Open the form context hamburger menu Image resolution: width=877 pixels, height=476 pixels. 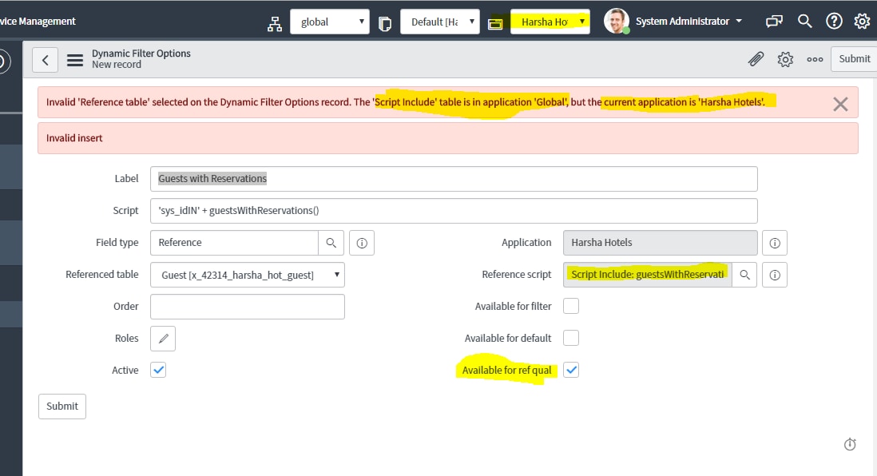point(75,60)
